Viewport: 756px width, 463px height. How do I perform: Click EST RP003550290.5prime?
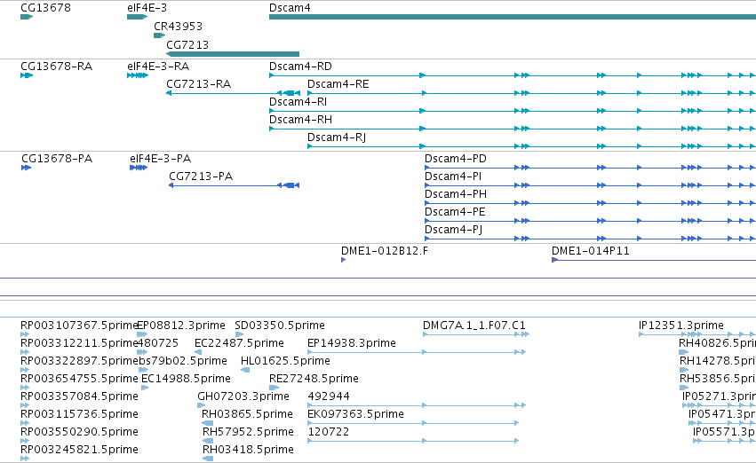[79, 433]
